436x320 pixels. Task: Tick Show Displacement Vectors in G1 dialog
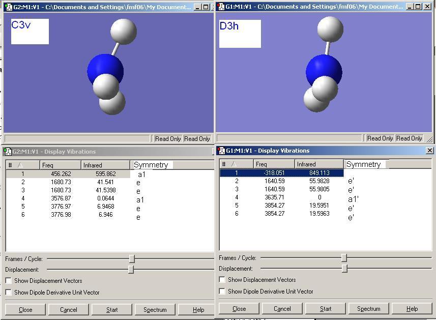coord(222,279)
